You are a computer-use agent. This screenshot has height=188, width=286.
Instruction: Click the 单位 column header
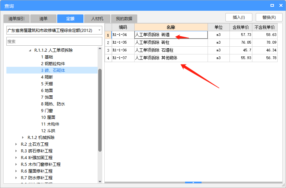(218, 27)
